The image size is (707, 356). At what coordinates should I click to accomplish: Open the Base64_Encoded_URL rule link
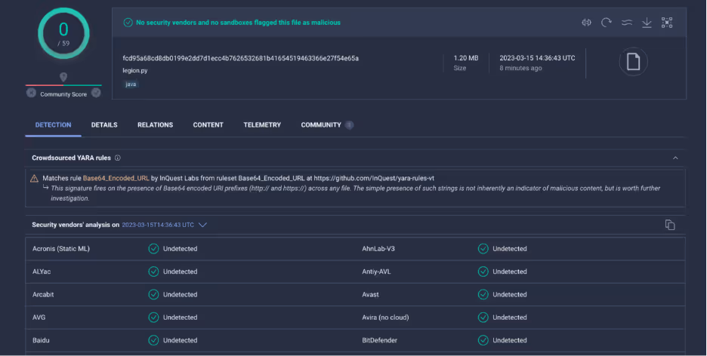pyautogui.click(x=116, y=178)
